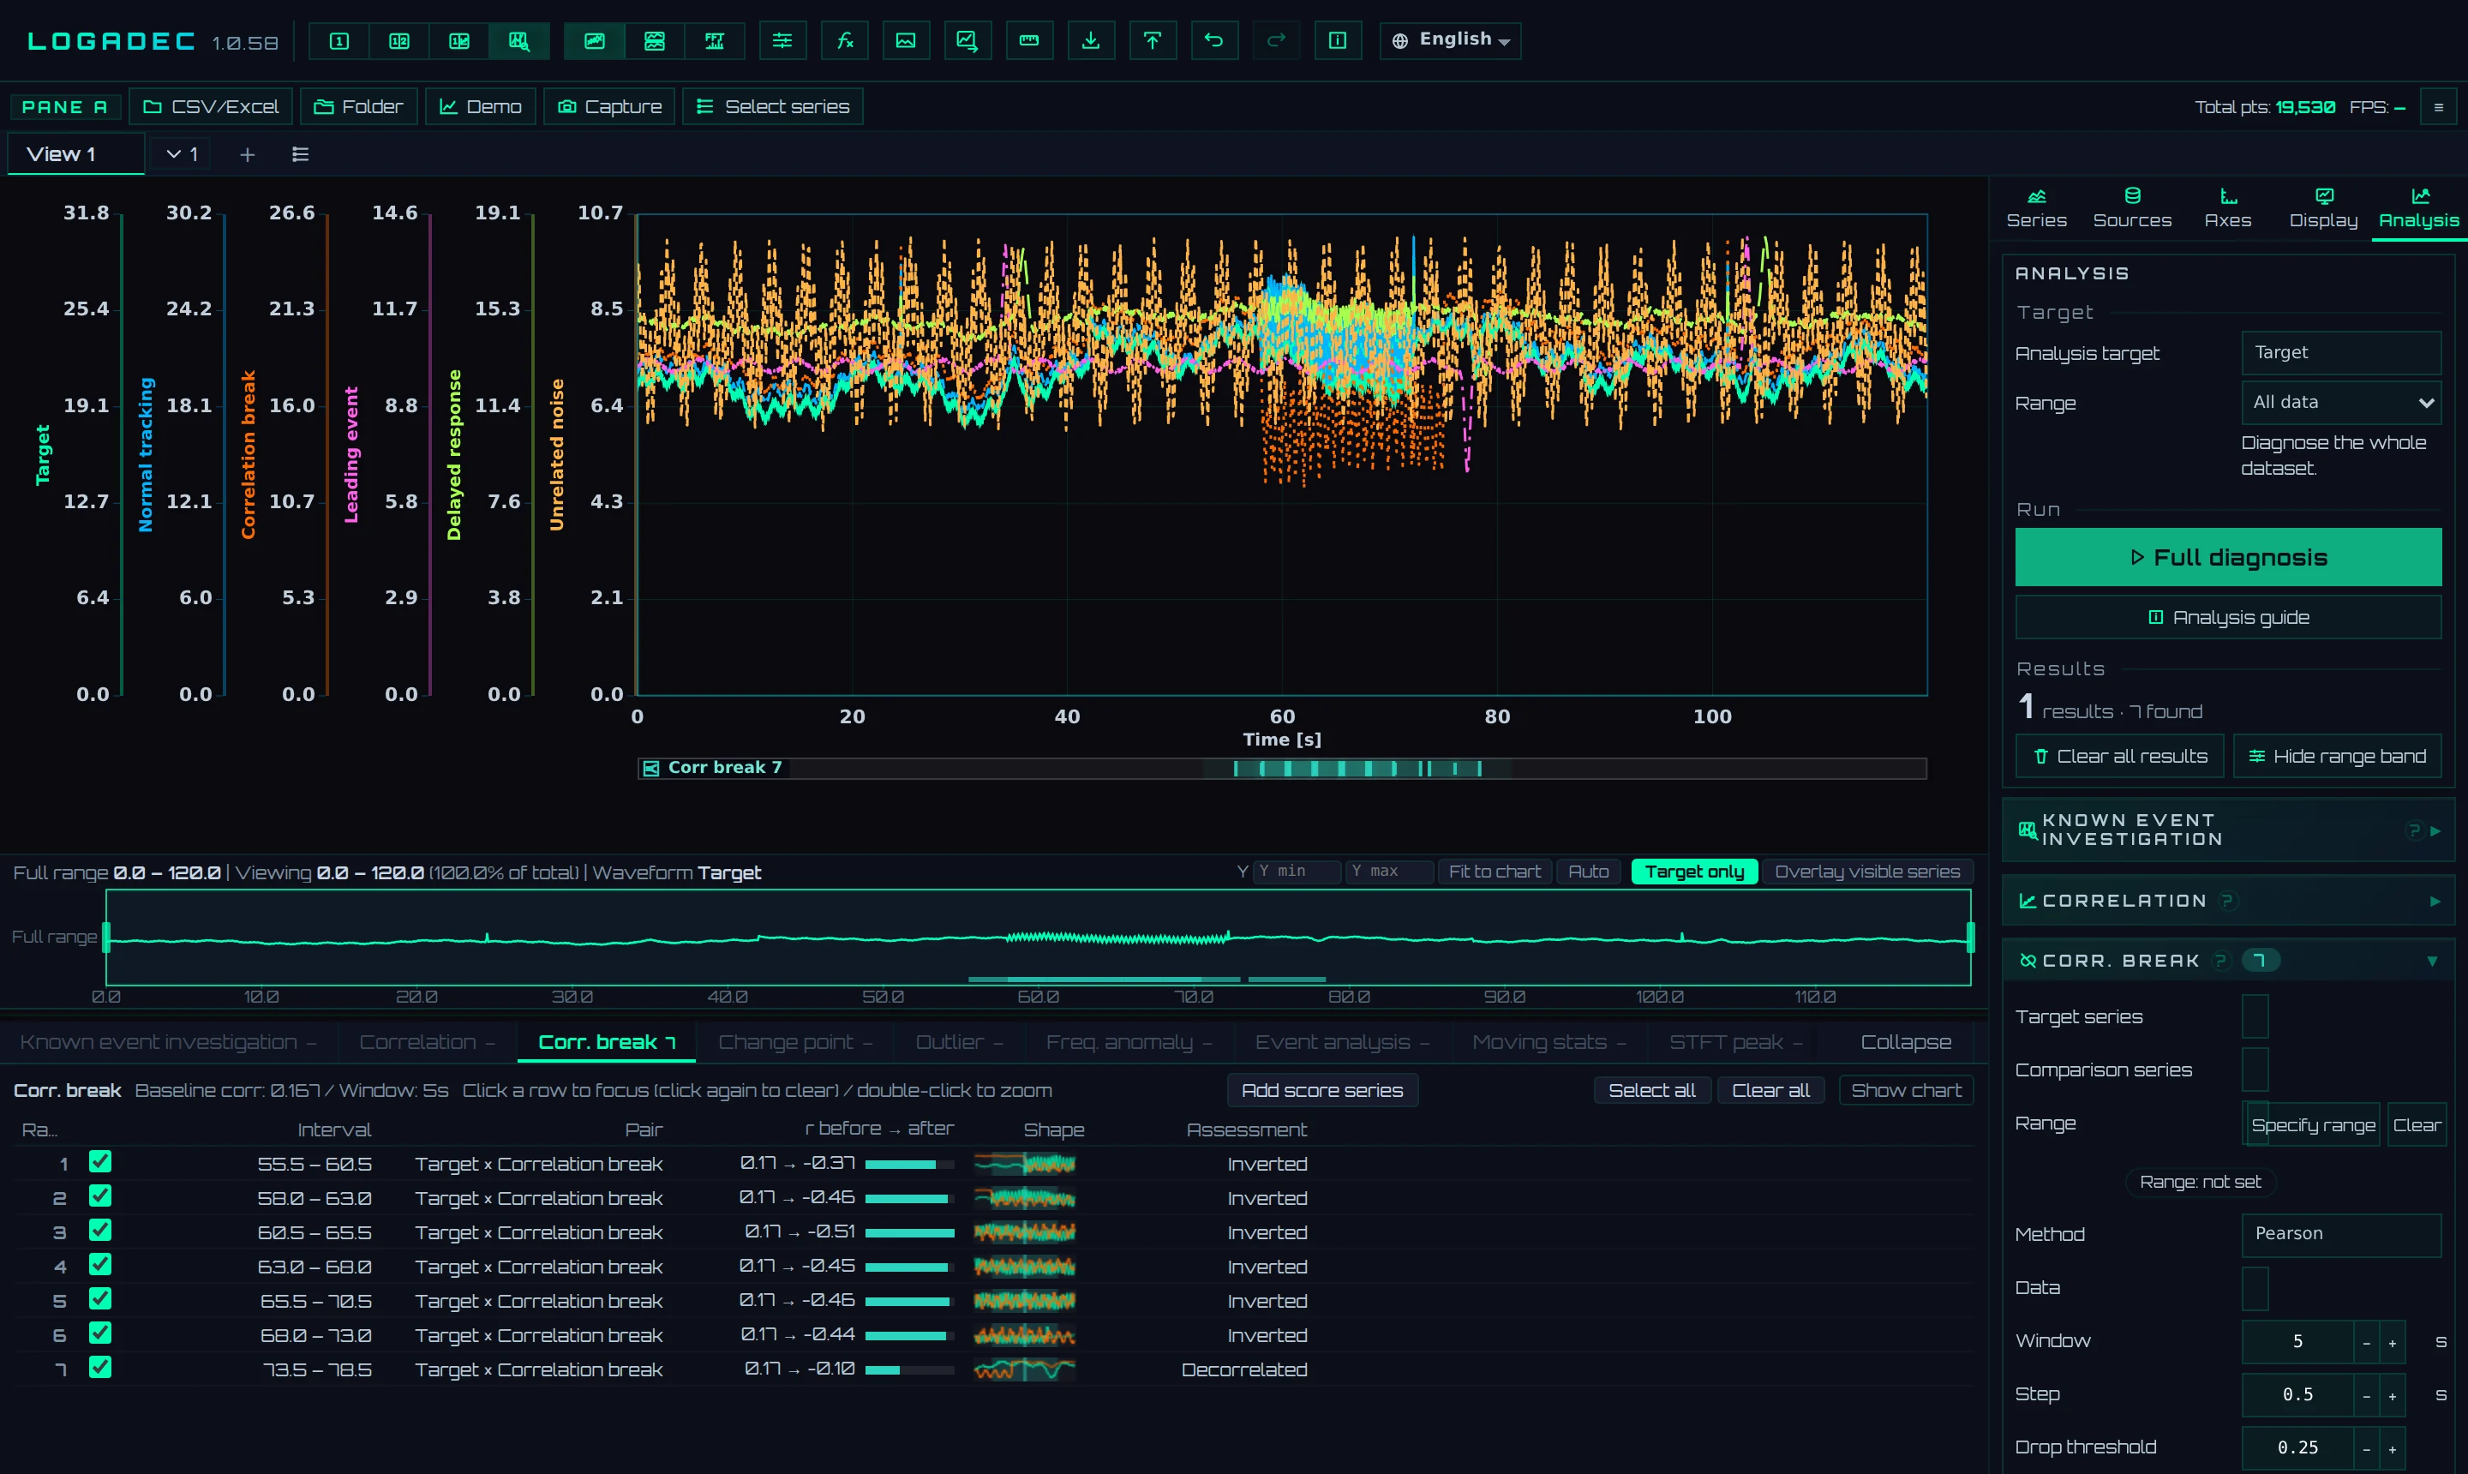2468x1474 pixels.
Task: Open the Change point results tab
Action: pos(794,1042)
